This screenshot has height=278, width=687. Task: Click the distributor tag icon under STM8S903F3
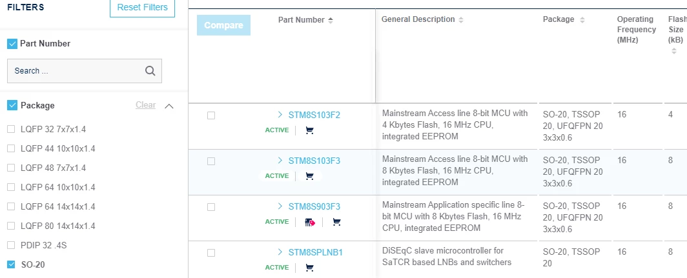(310, 222)
